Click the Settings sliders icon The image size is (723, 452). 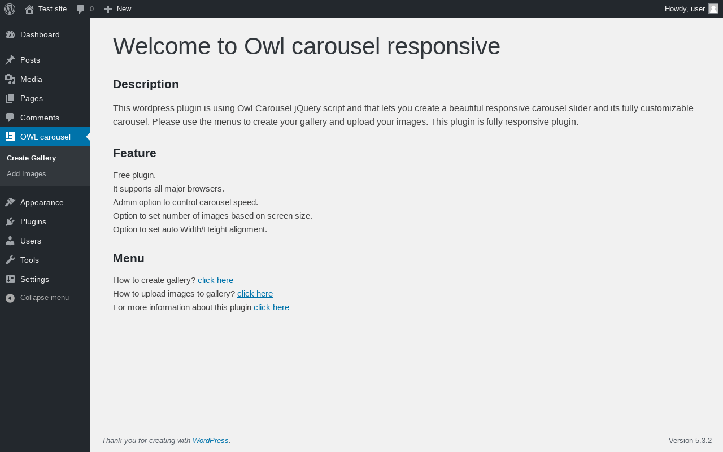(10, 279)
